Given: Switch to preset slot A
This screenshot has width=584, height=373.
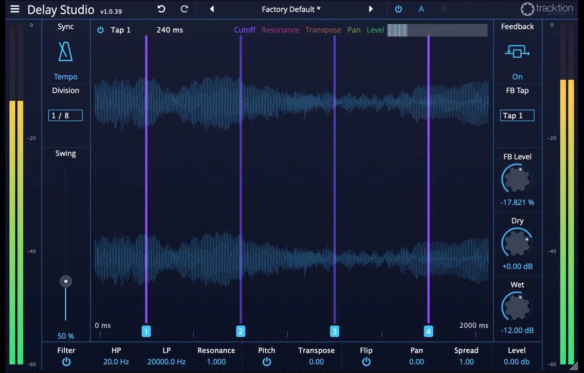Looking at the screenshot, I should (421, 9).
